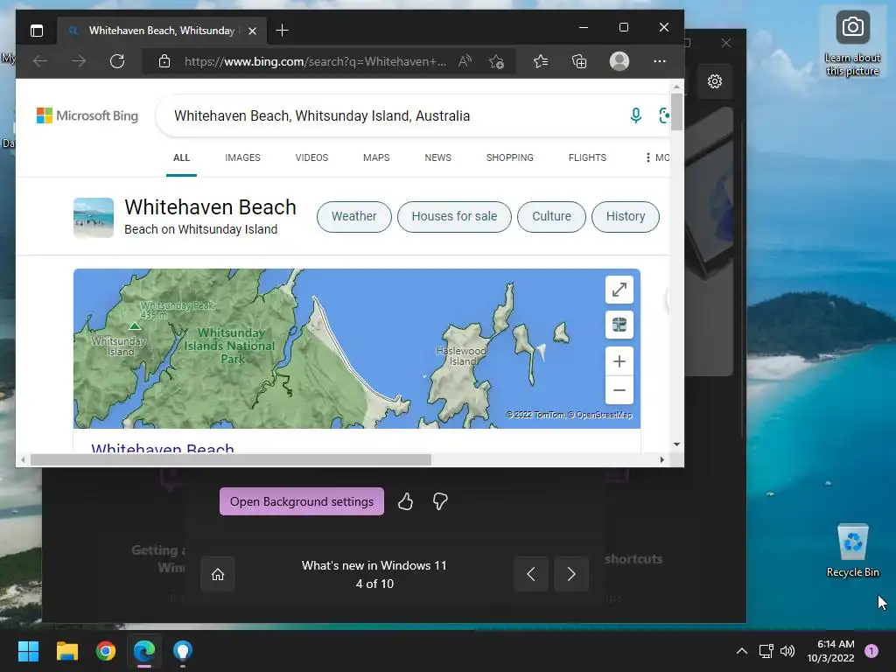Go forward in Edge browser
This screenshot has width=896, height=672.
[78, 61]
